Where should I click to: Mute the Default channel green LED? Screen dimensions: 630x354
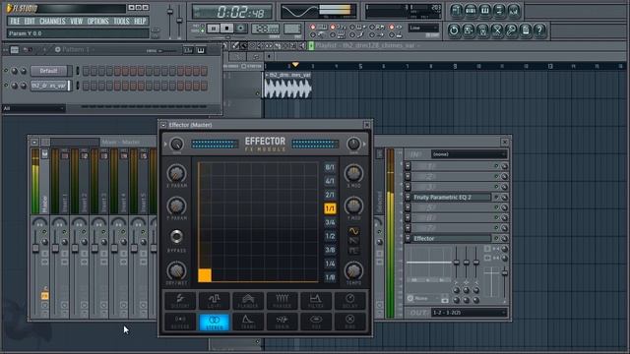(x=6, y=71)
